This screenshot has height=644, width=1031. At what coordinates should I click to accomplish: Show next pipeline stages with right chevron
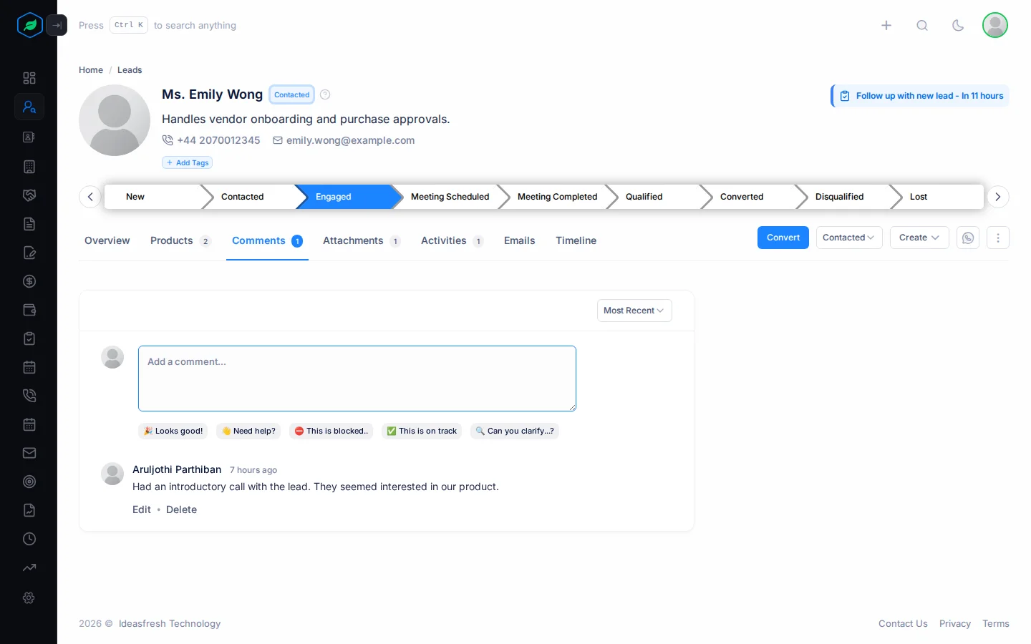[x=998, y=197]
